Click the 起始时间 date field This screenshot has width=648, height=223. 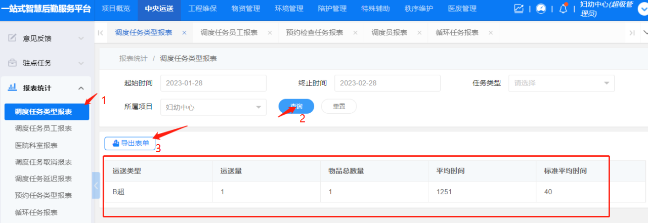coord(213,83)
